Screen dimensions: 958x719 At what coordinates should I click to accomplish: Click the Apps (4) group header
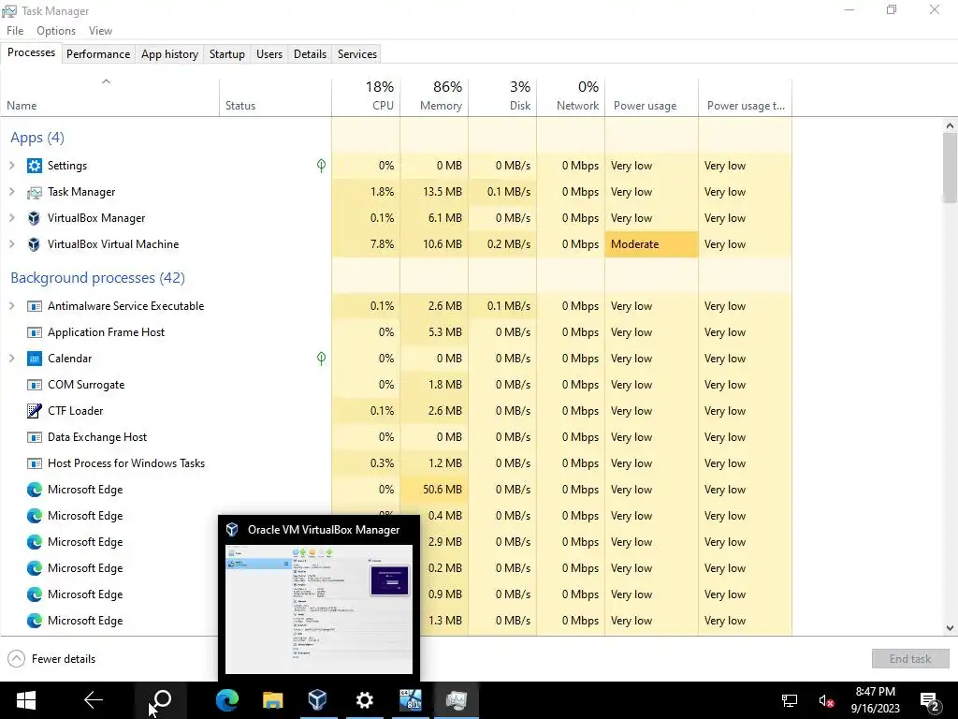(x=37, y=138)
